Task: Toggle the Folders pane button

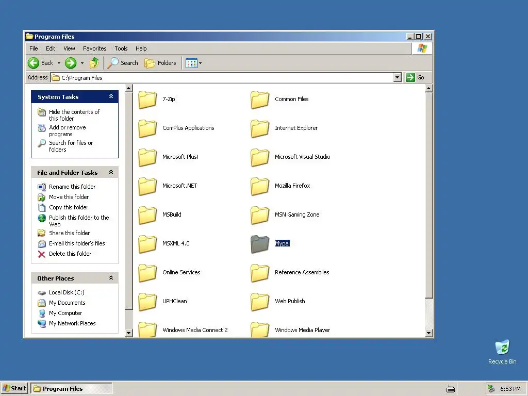Action: tap(160, 63)
